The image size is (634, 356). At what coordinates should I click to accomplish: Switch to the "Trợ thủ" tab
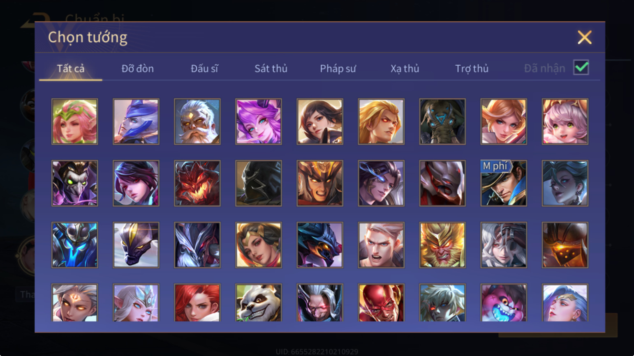(x=472, y=69)
